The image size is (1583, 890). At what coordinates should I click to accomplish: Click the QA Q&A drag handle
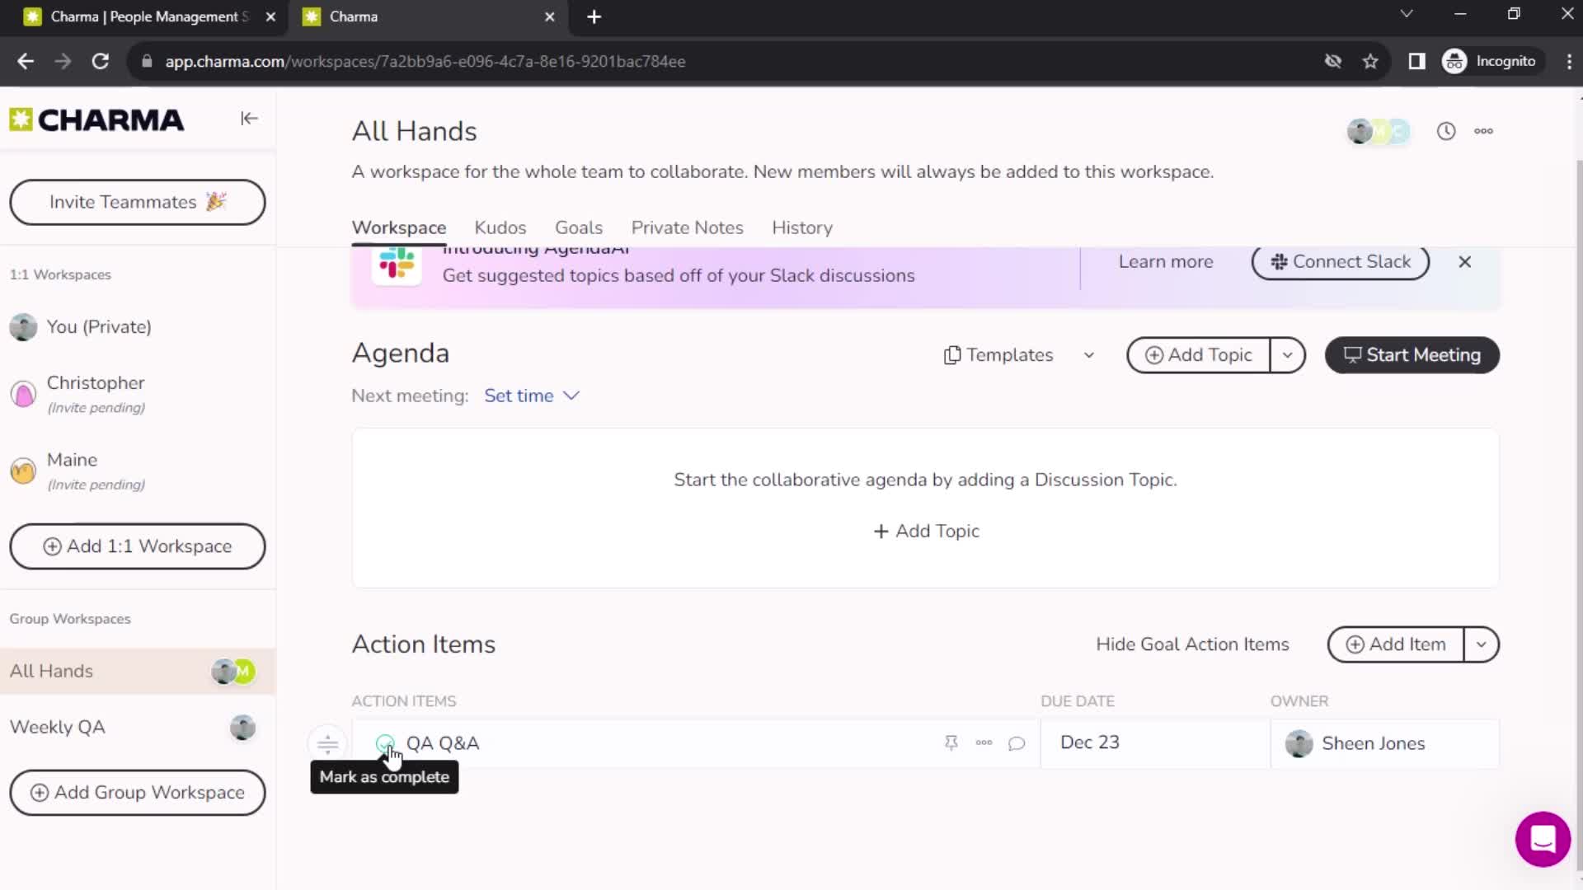coord(327,743)
